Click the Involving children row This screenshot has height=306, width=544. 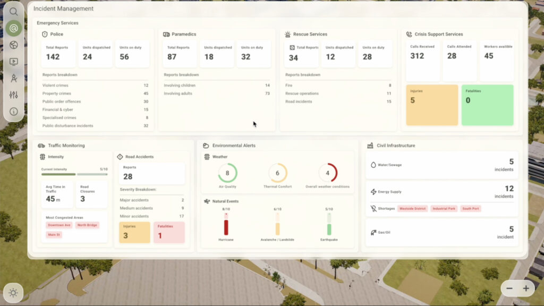pos(217,86)
